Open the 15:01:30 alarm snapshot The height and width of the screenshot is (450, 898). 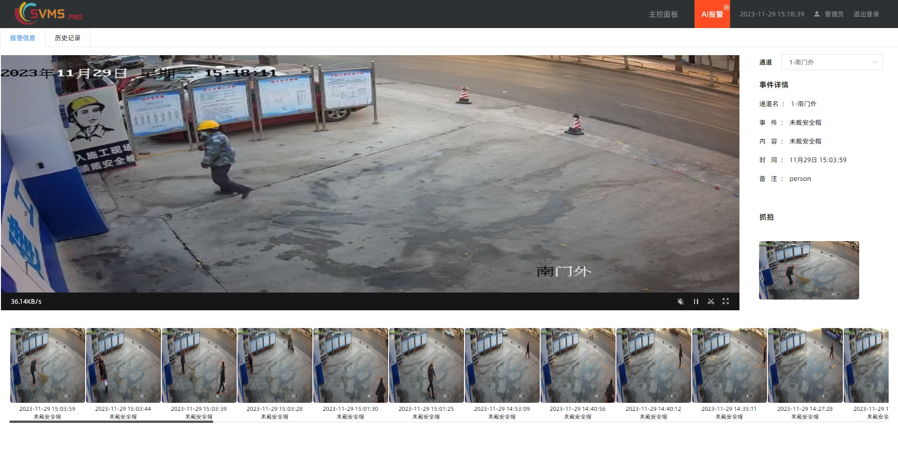[x=351, y=365]
